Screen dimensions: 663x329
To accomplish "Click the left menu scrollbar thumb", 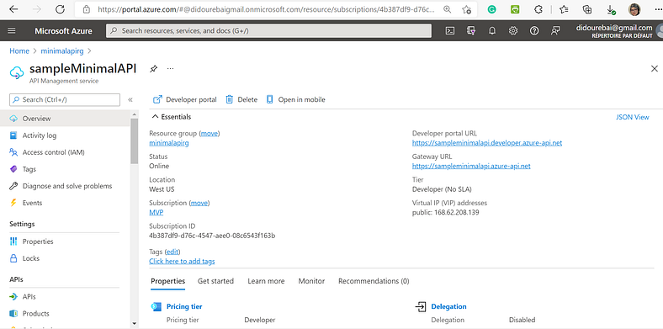I will (x=134, y=141).
